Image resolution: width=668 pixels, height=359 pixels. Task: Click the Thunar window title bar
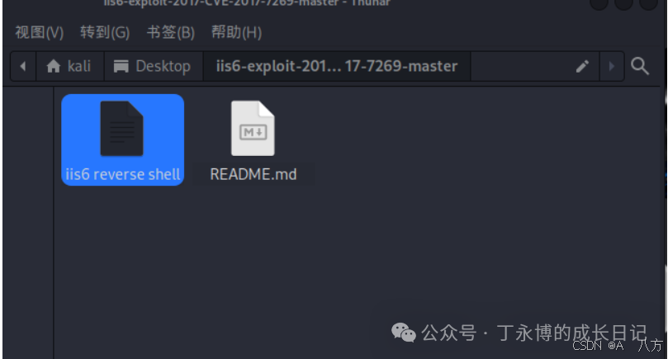coord(247,3)
